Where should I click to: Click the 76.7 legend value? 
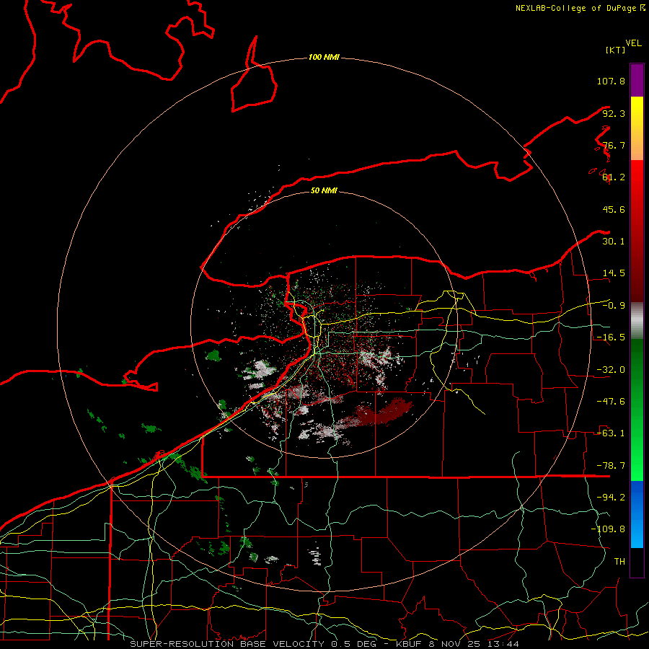pos(614,145)
